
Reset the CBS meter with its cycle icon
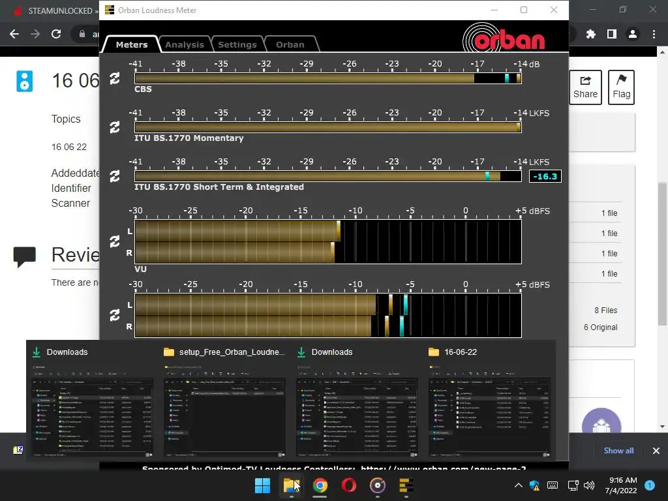click(x=115, y=78)
